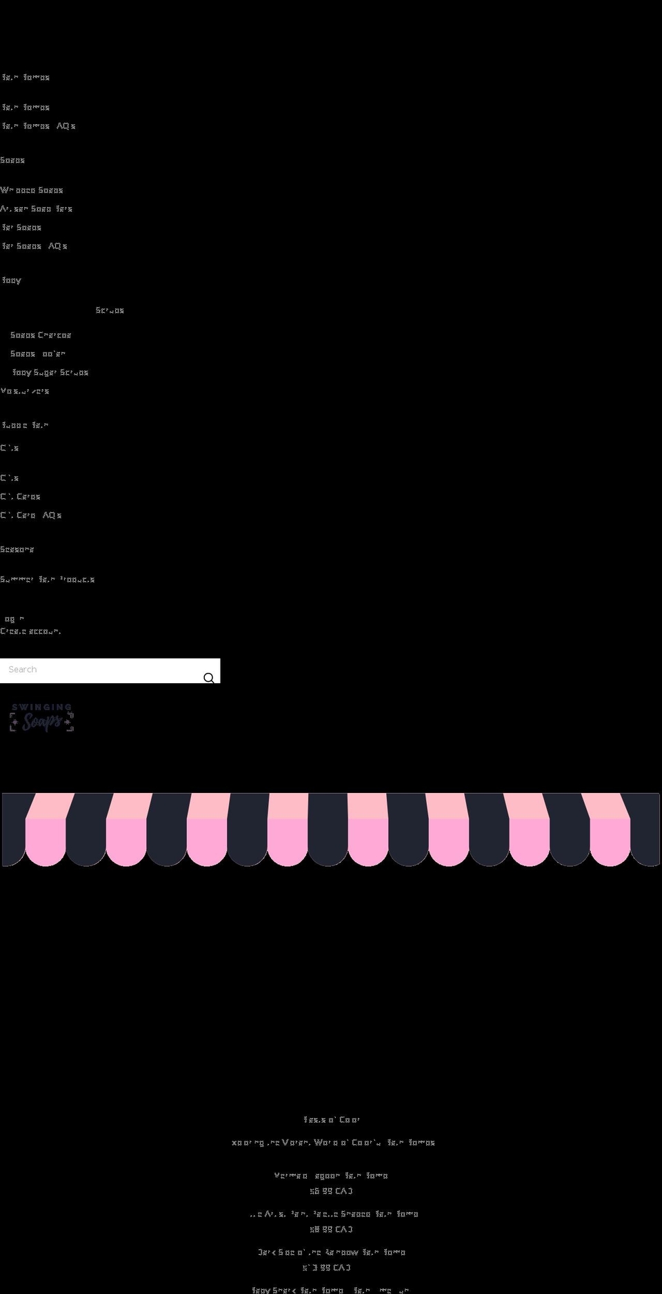The image size is (662, 1294).
Task: Select the Moisturizers menu item
Action: pos(25,391)
